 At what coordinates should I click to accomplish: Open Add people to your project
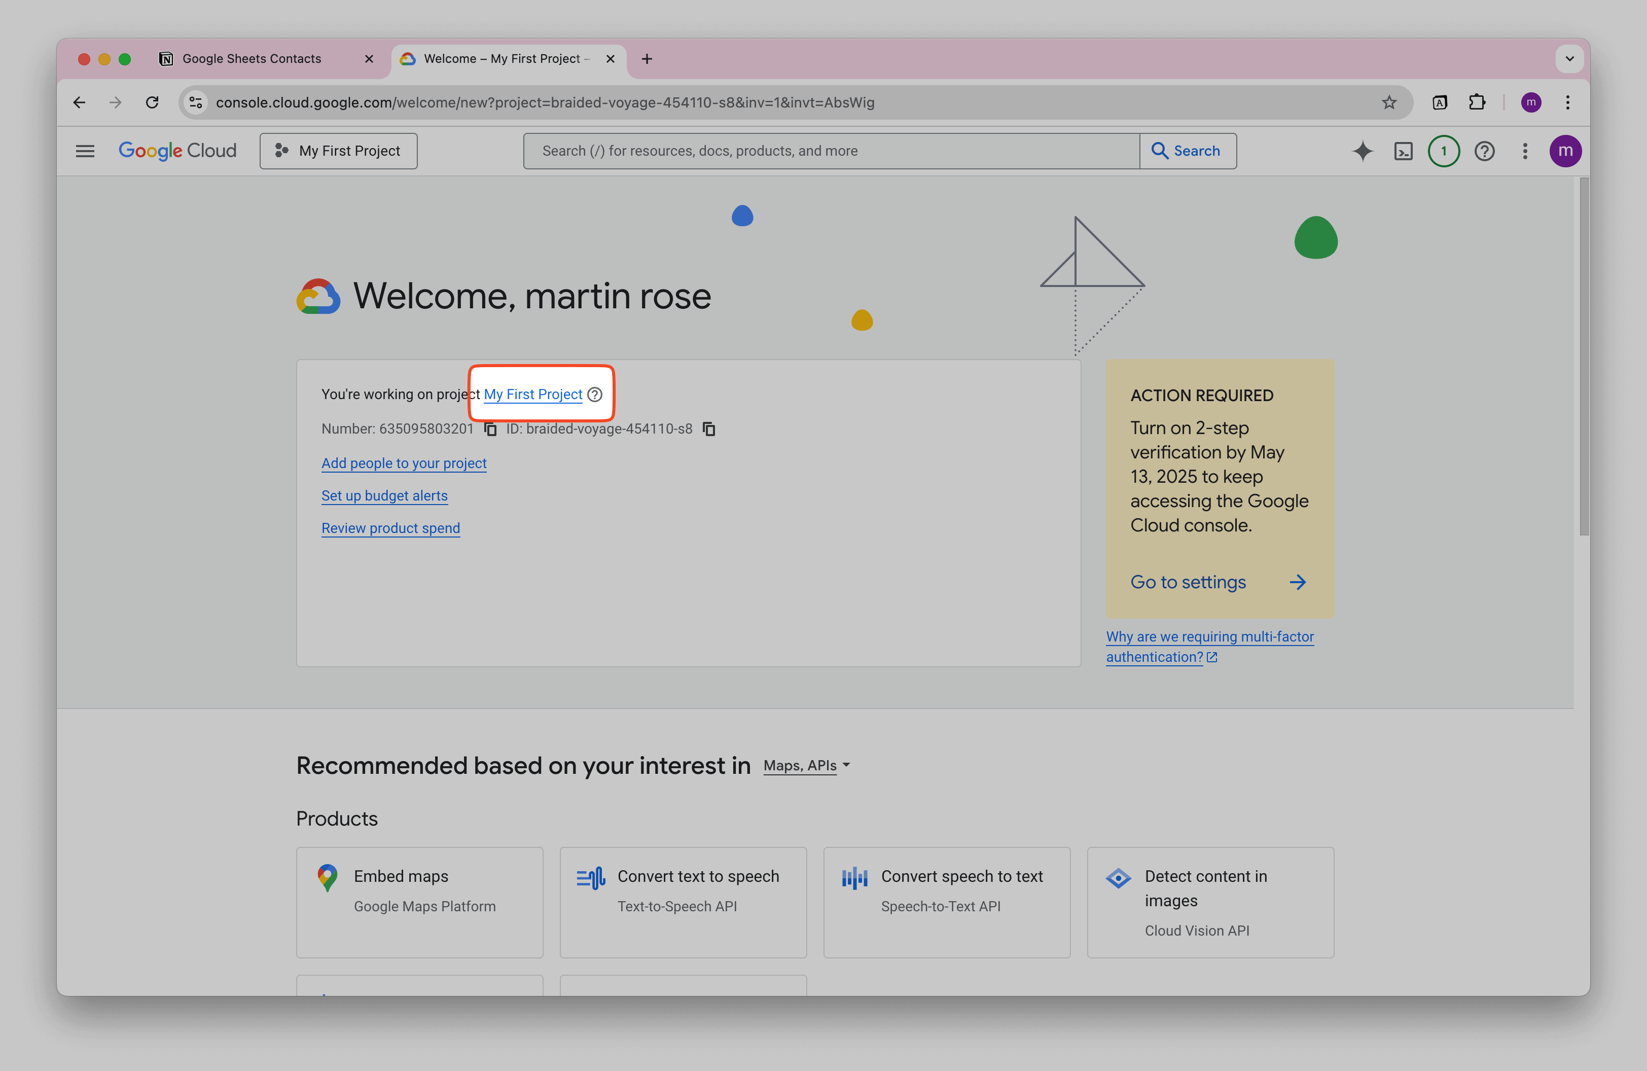point(404,463)
